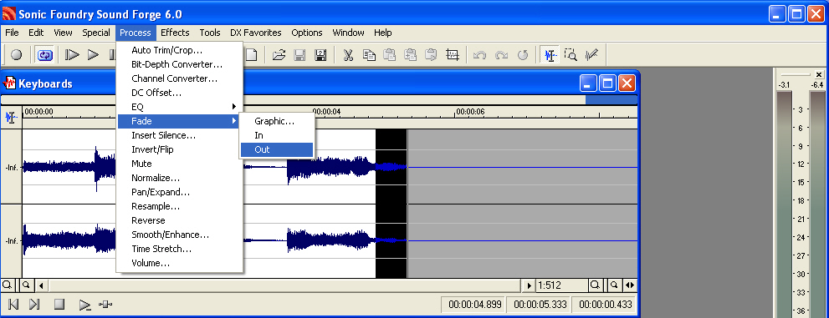The height and width of the screenshot is (318, 829).
Task: Click the horizontal scrollbar's left arrow
Action: click(x=41, y=285)
